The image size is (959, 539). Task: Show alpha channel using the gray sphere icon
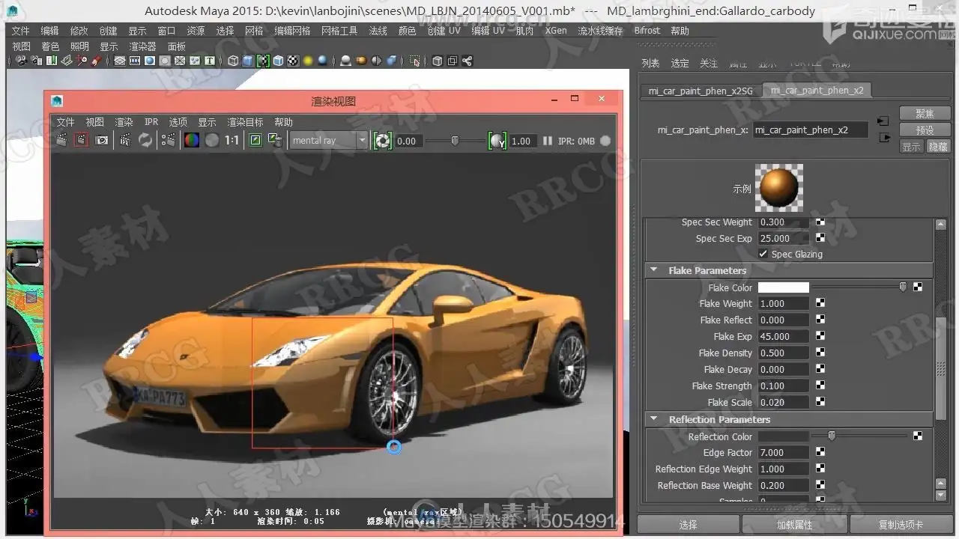coord(212,140)
